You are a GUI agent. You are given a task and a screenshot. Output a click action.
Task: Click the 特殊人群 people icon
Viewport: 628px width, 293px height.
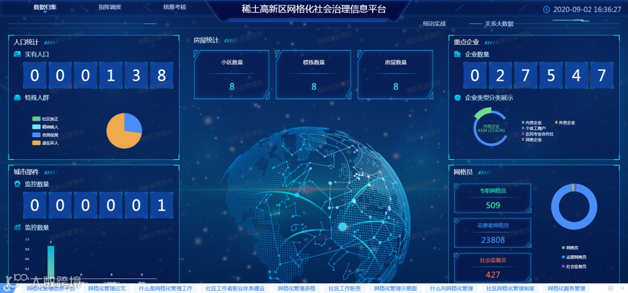pyautogui.click(x=17, y=97)
